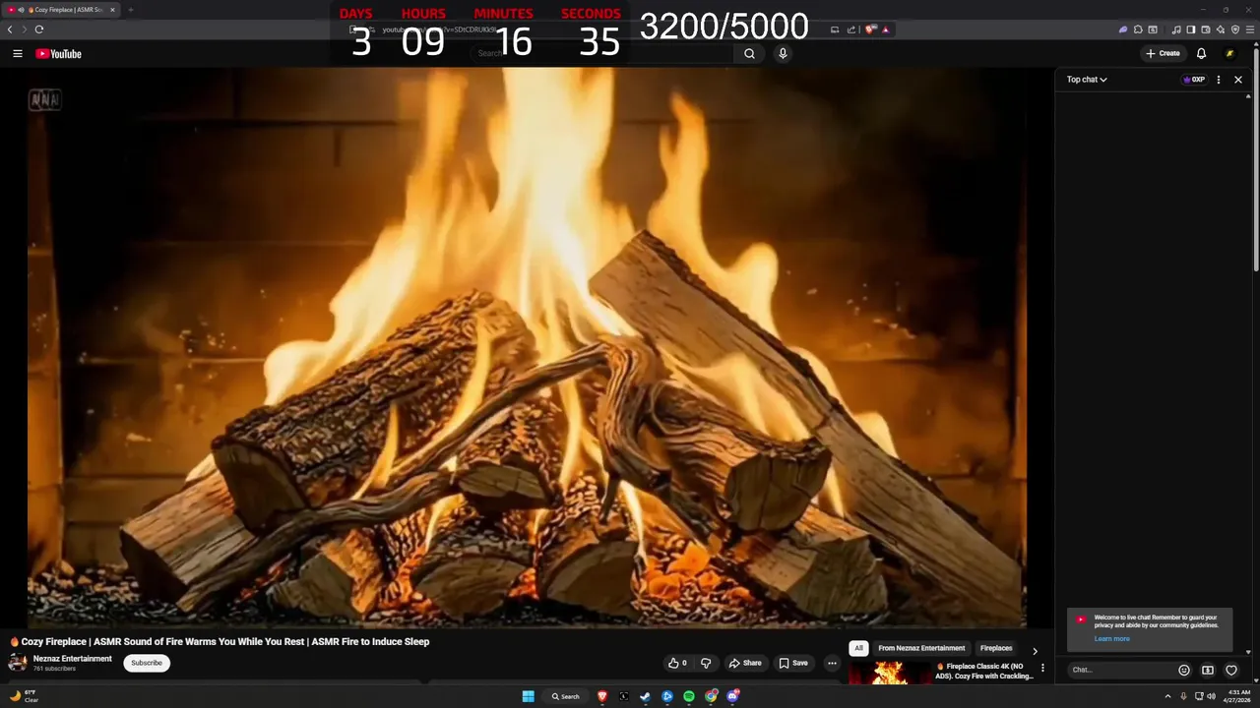Click the fireplace video player
The image size is (1260, 708).
pyautogui.click(x=527, y=347)
